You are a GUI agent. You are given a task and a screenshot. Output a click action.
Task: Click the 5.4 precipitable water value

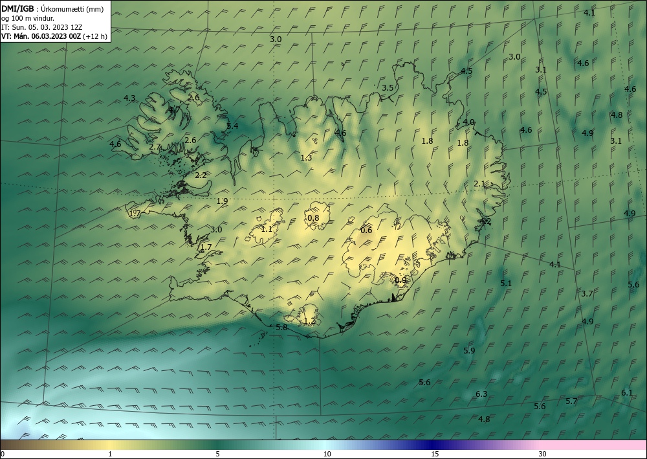click(232, 126)
